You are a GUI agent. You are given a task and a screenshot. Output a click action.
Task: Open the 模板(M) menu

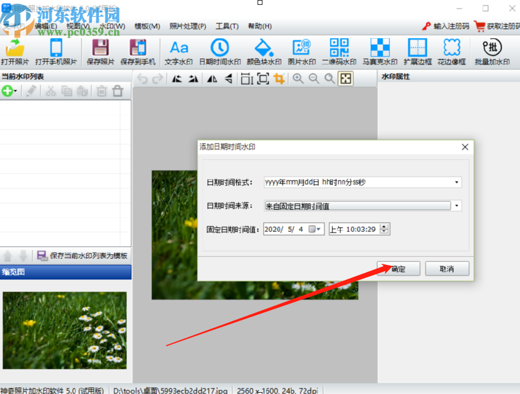[x=147, y=26]
